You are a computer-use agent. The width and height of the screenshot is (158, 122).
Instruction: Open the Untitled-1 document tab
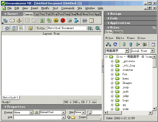coord(11,97)
